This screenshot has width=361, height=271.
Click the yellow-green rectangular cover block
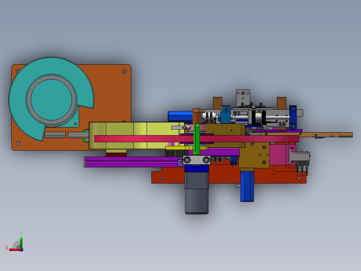tap(137, 135)
